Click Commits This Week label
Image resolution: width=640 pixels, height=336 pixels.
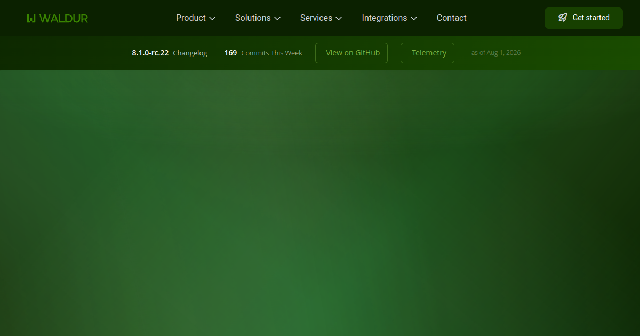click(x=272, y=53)
